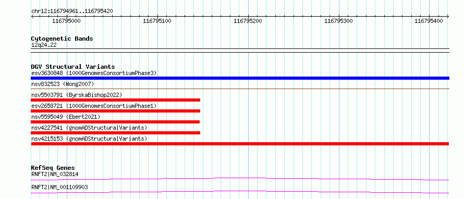This screenshot has width=464, height=199.
Task: Select the red nsv5503791 variant bar
Action: [115, 100]
